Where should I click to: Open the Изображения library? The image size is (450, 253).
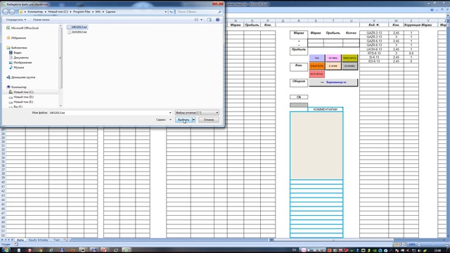[x=20, y=63]
